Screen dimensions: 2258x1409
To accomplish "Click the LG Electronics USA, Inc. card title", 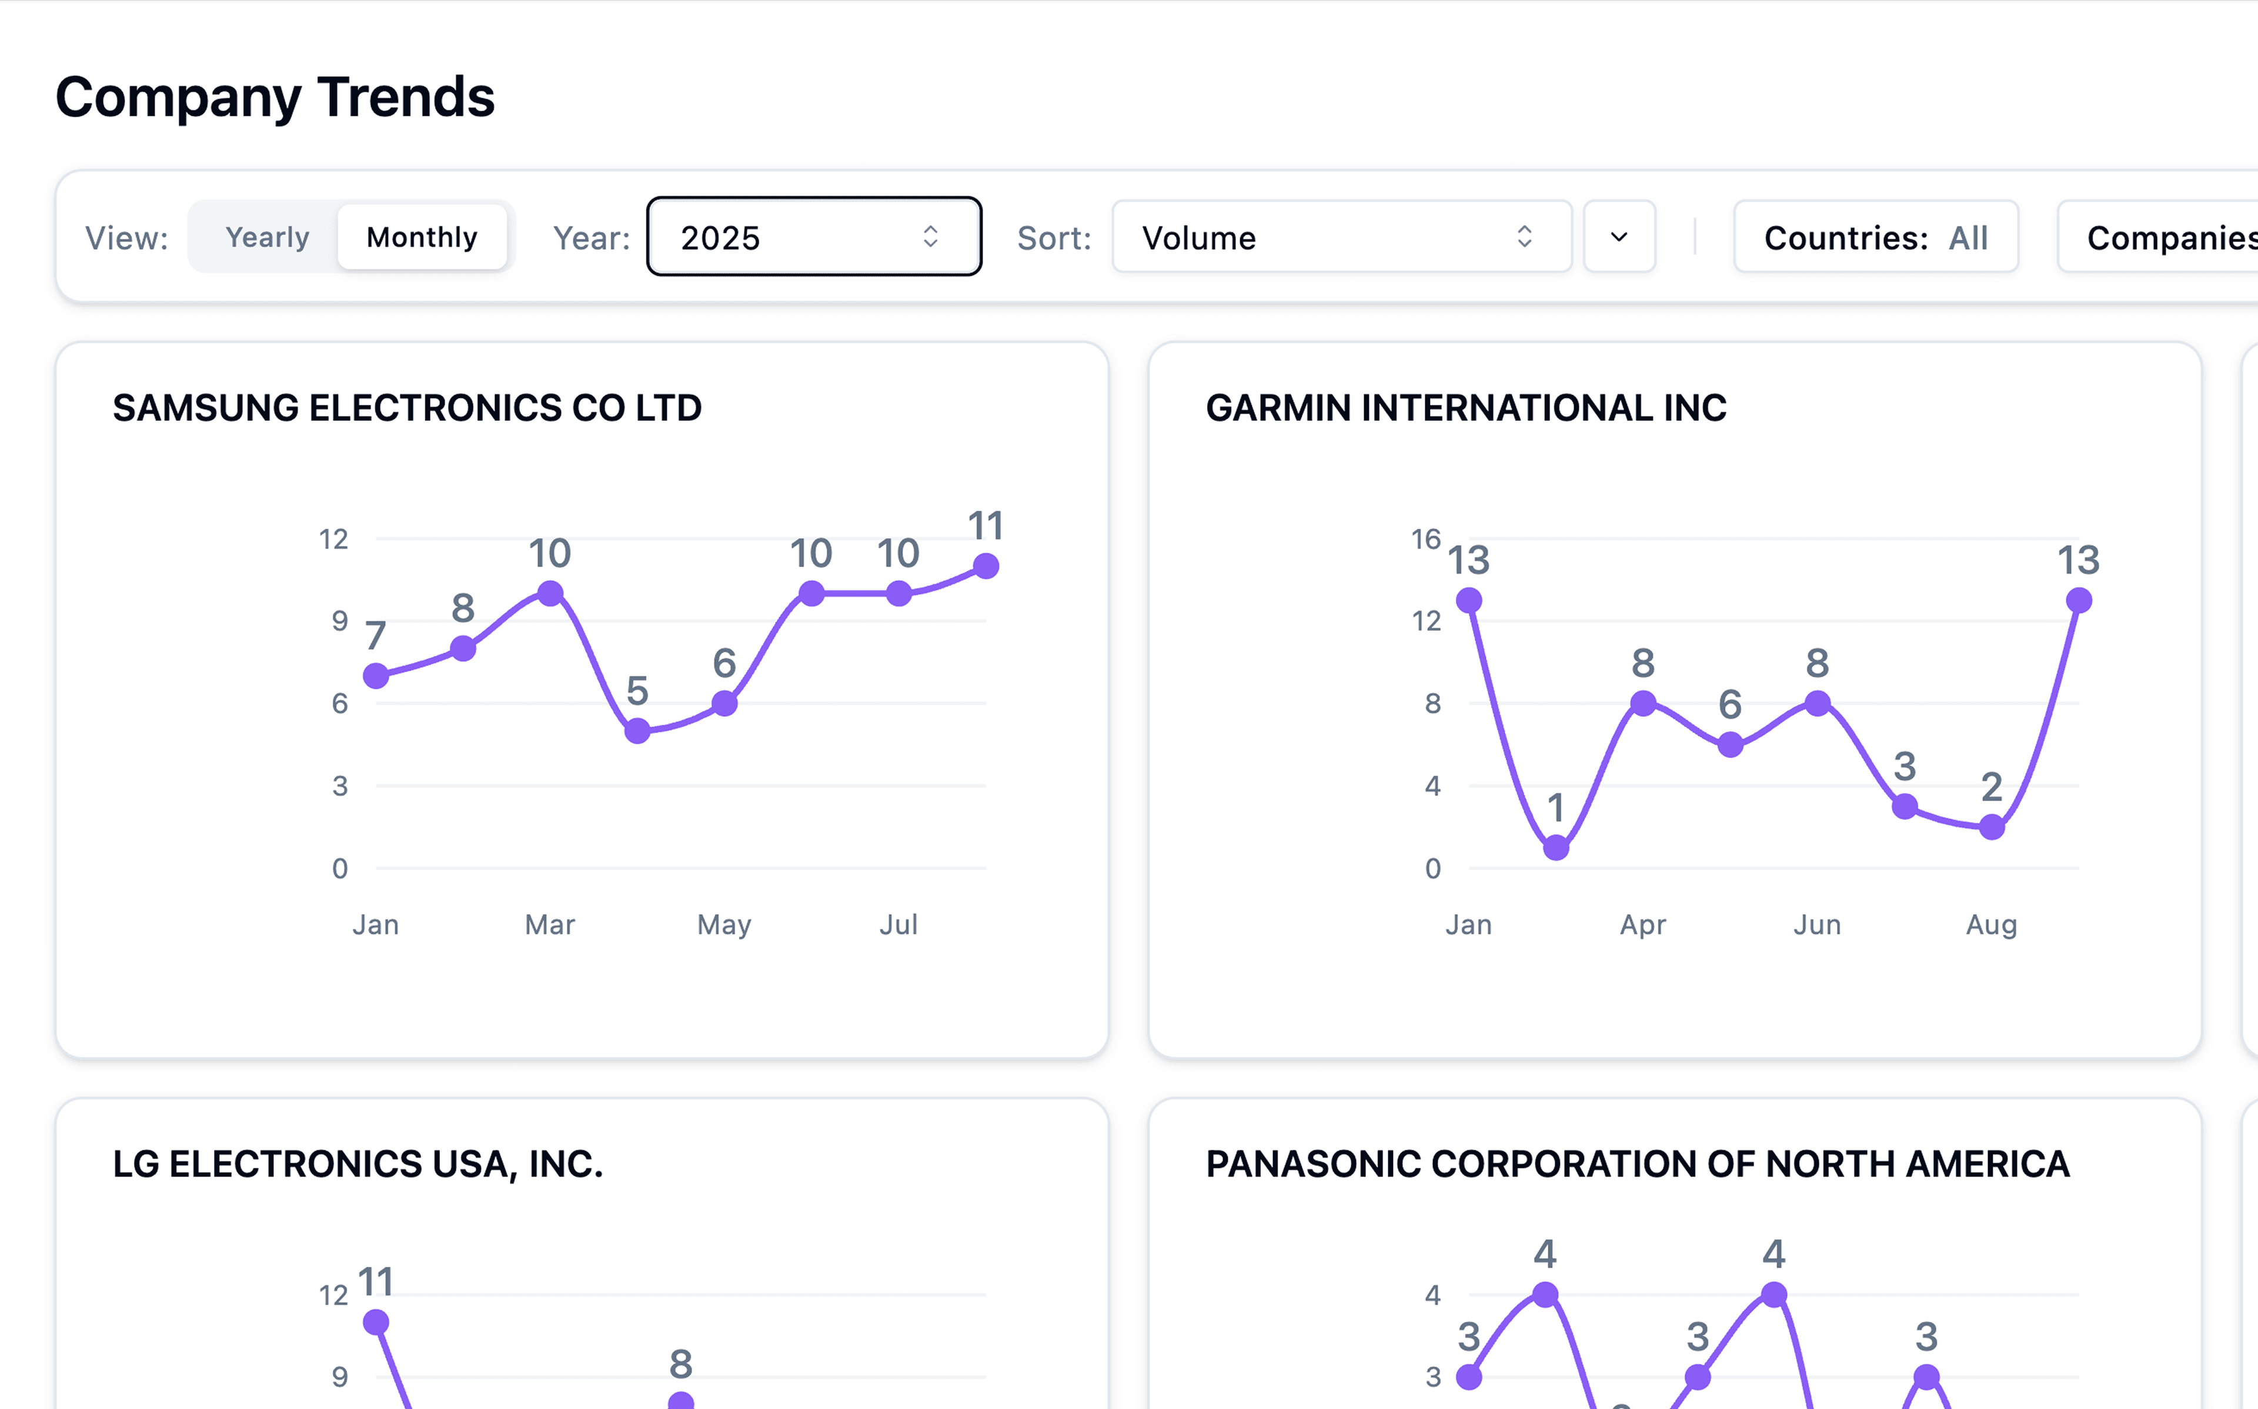I will (x=358, y=1164).
